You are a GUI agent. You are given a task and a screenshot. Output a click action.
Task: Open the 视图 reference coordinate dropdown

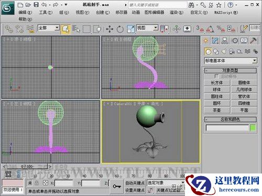[147, 28]
